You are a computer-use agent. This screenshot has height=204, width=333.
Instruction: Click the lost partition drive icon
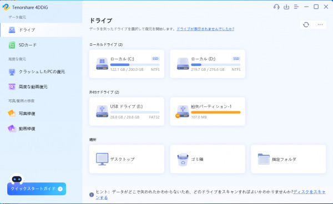click(x=183, y=111)
